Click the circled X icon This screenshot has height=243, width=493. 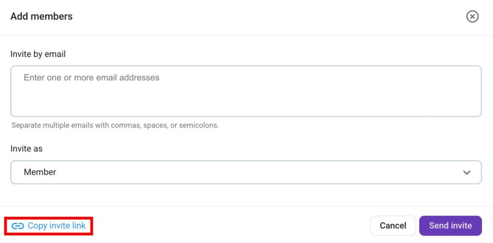click(472, 16)
